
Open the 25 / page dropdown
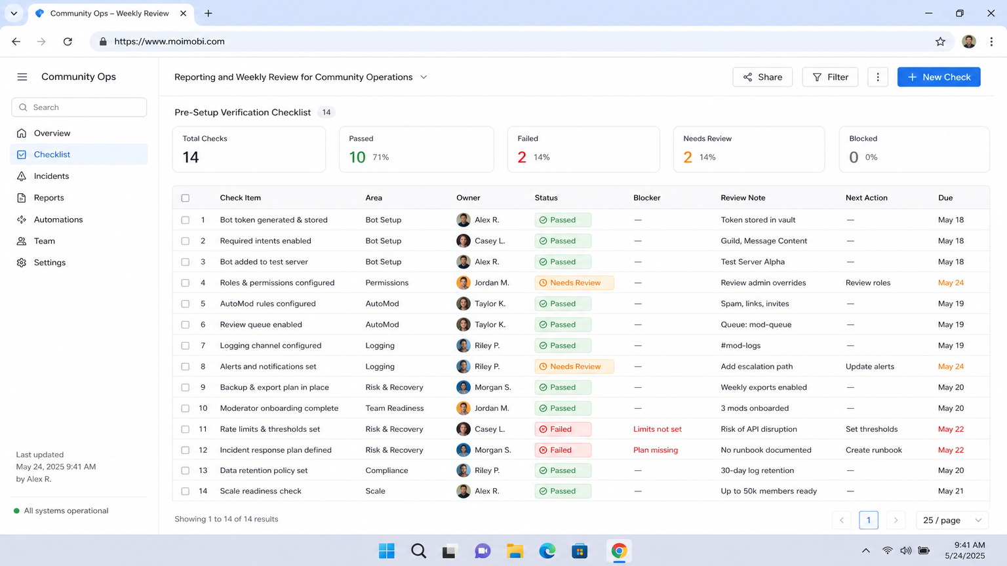pos(952,520)
